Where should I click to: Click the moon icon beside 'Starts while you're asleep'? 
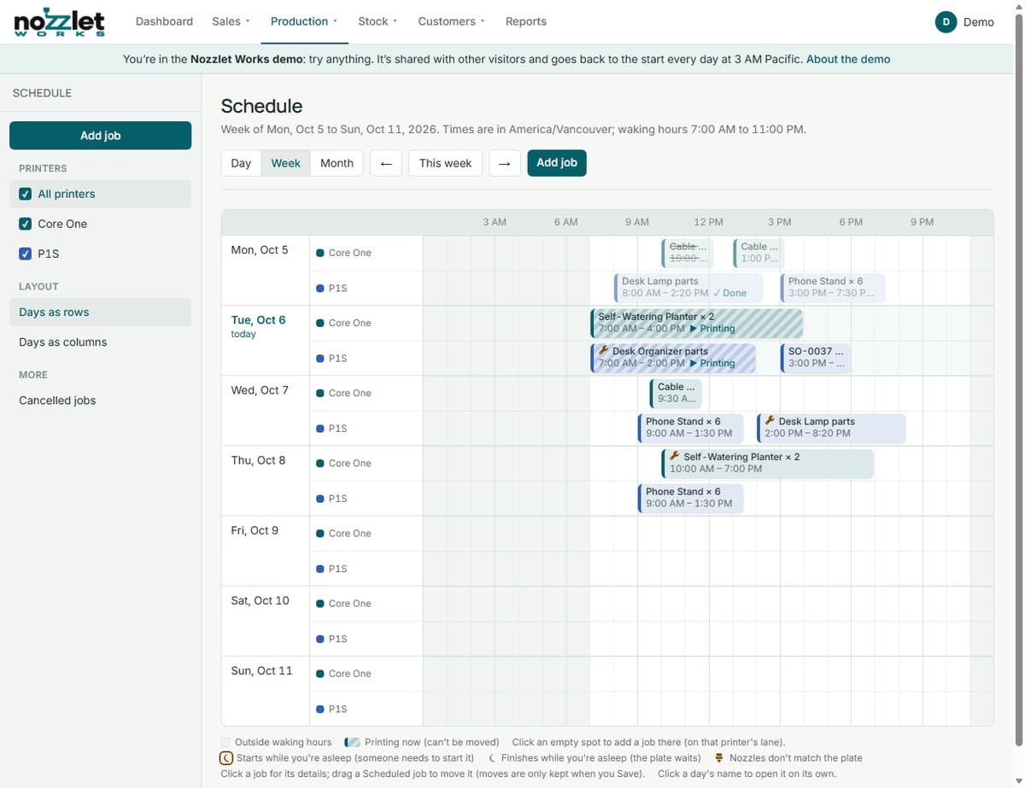226,758
